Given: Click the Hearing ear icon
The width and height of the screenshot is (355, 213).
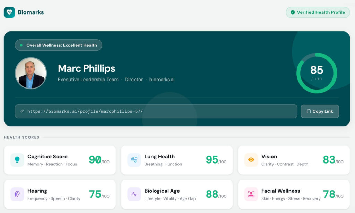Looking at the screenshot, I should [x=17, y=194].
